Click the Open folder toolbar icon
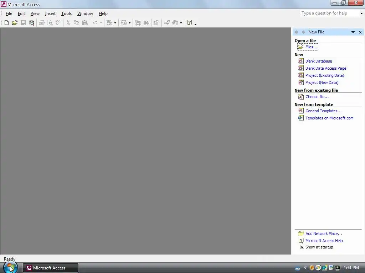365x273 pixels. tap(15, 23)
